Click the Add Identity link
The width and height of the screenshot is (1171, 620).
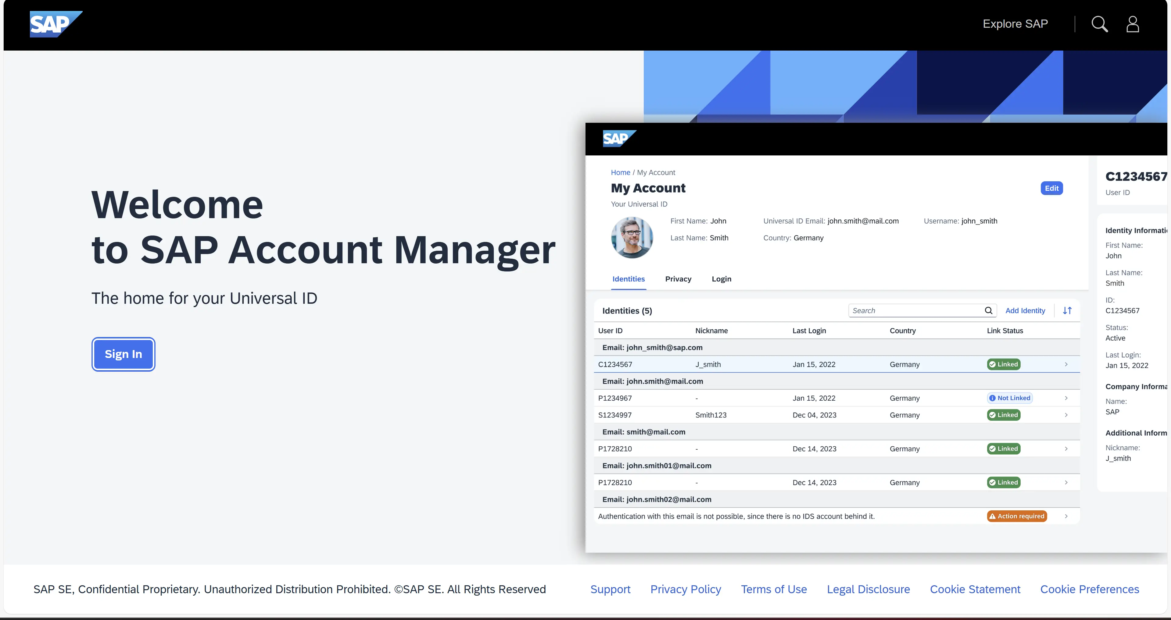(1025, 311)
